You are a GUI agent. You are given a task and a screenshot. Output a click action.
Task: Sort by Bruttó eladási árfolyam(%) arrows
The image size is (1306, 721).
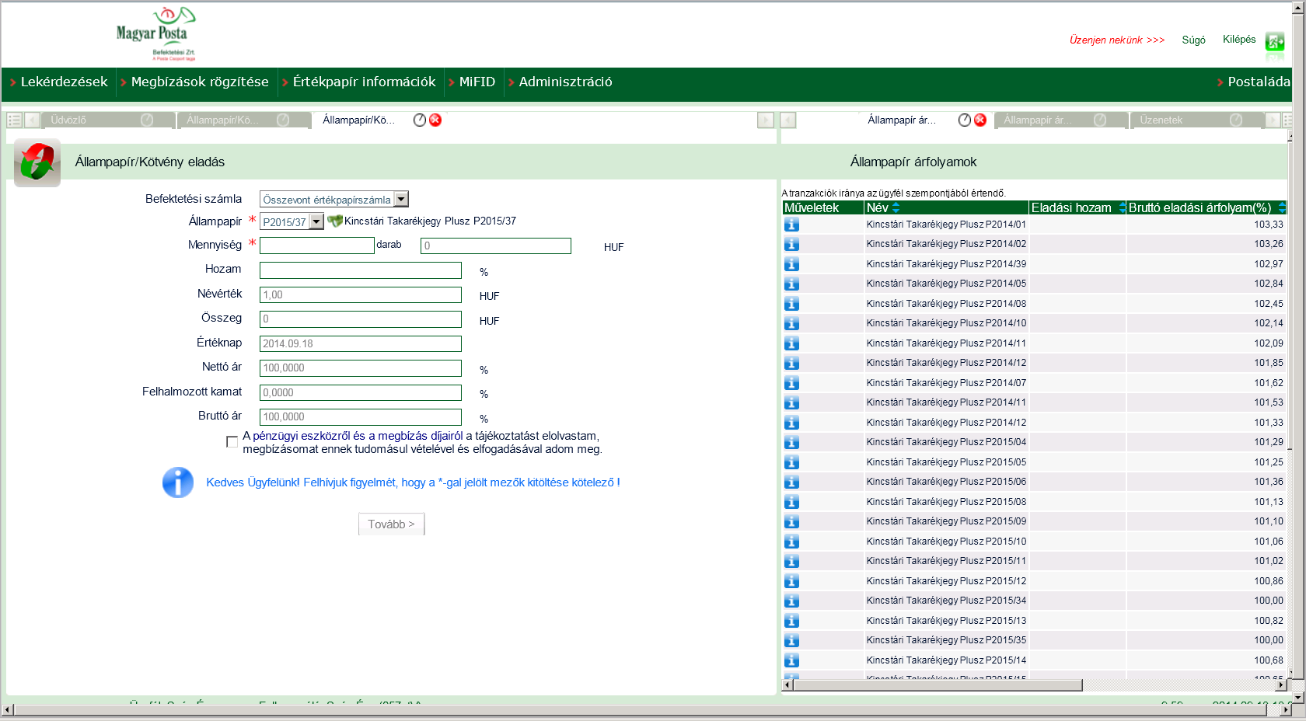point(1282,207)
